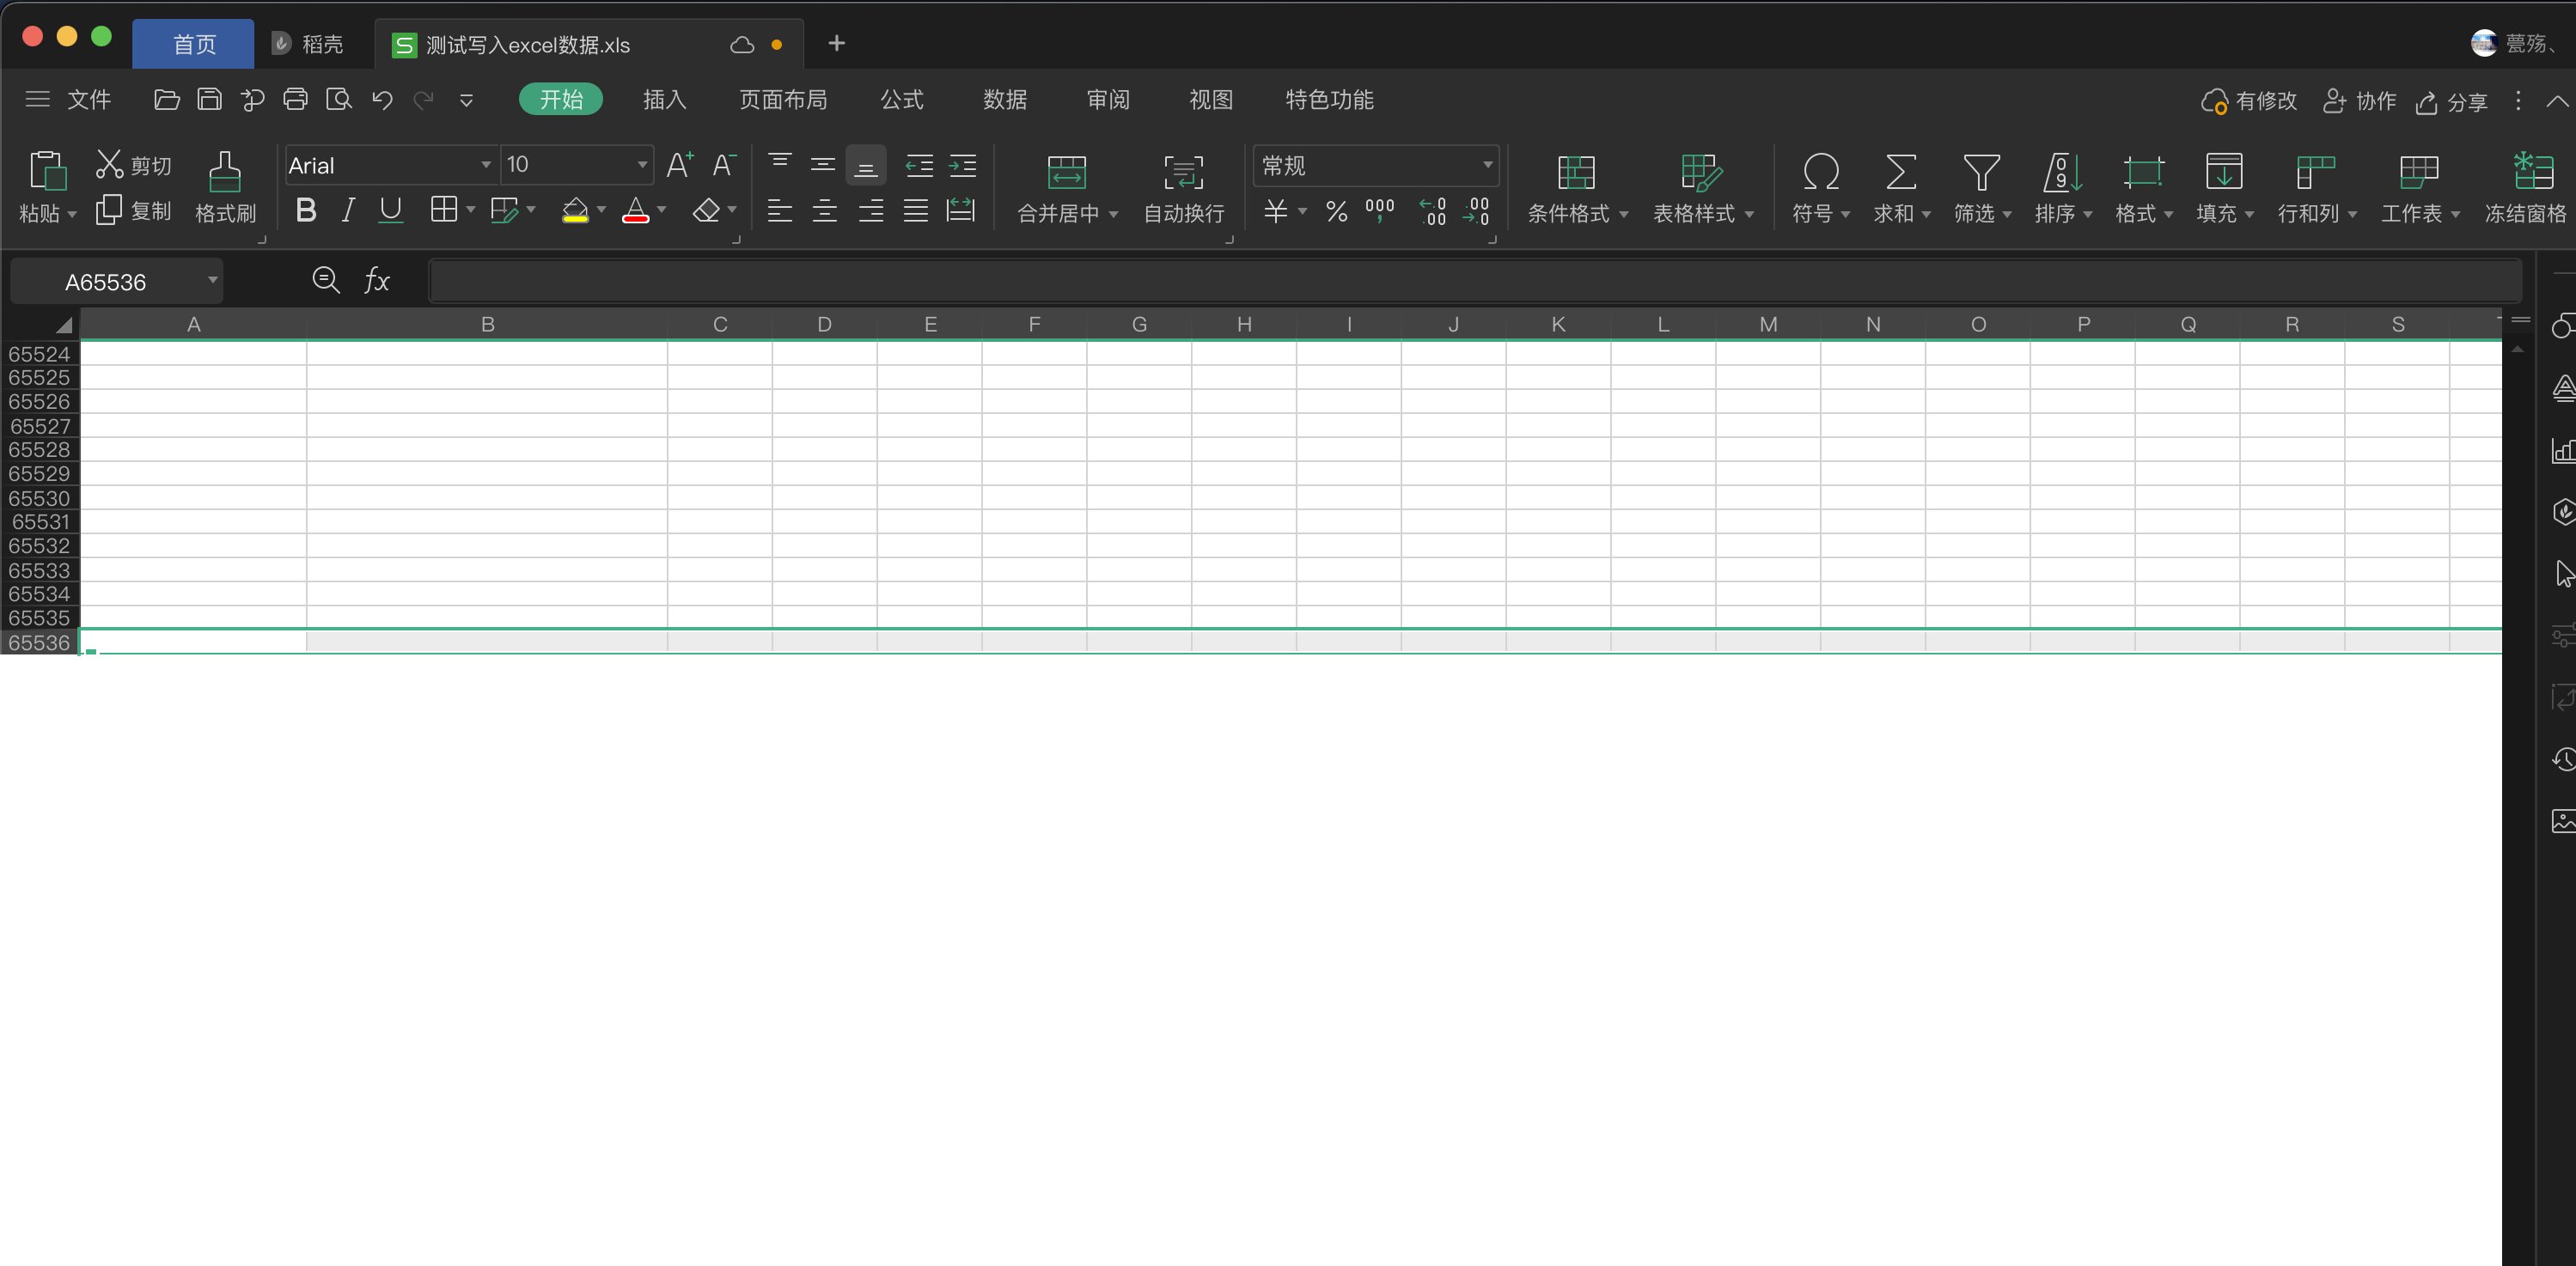Click the freeze panes (冻结窗格) icon

[2532, 172]
